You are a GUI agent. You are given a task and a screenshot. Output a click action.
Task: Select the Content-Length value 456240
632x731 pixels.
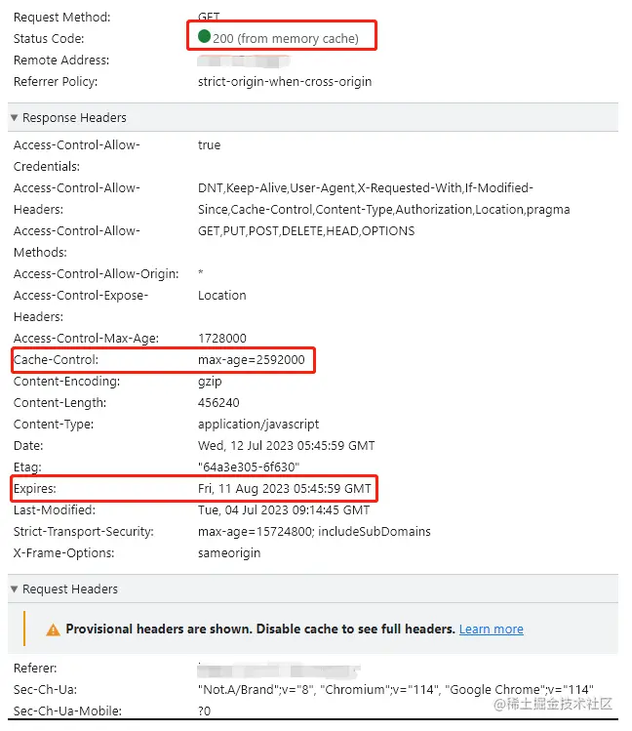(x=218, y=403)
